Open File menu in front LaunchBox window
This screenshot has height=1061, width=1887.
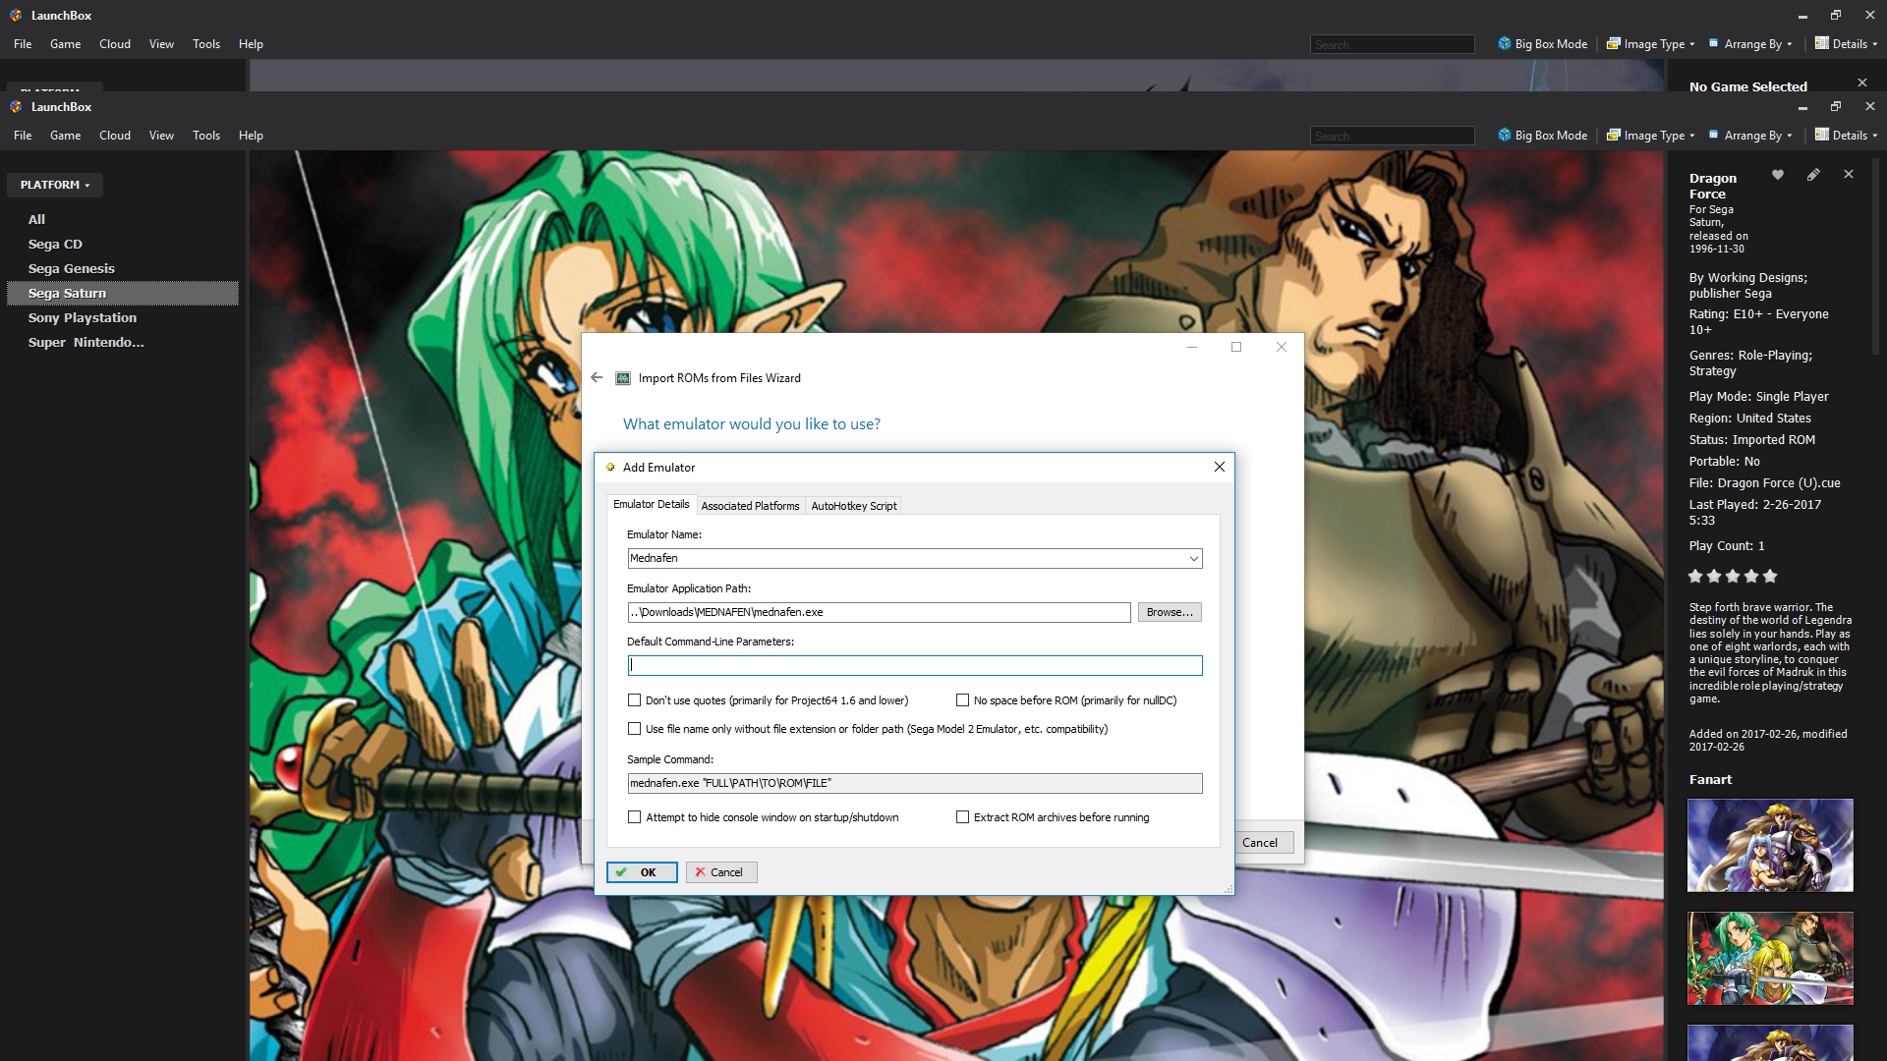pyautogui.click(x=23, y=136)
